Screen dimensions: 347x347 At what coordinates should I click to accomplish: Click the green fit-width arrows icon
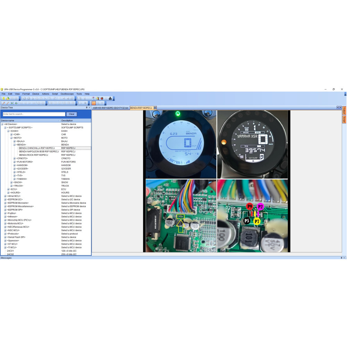tap(16, 103)
